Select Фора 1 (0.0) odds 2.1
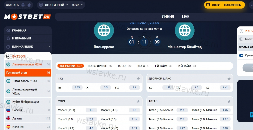Image resolution: width=253 pixels, height=130 pixels. (x=91, y=119)
